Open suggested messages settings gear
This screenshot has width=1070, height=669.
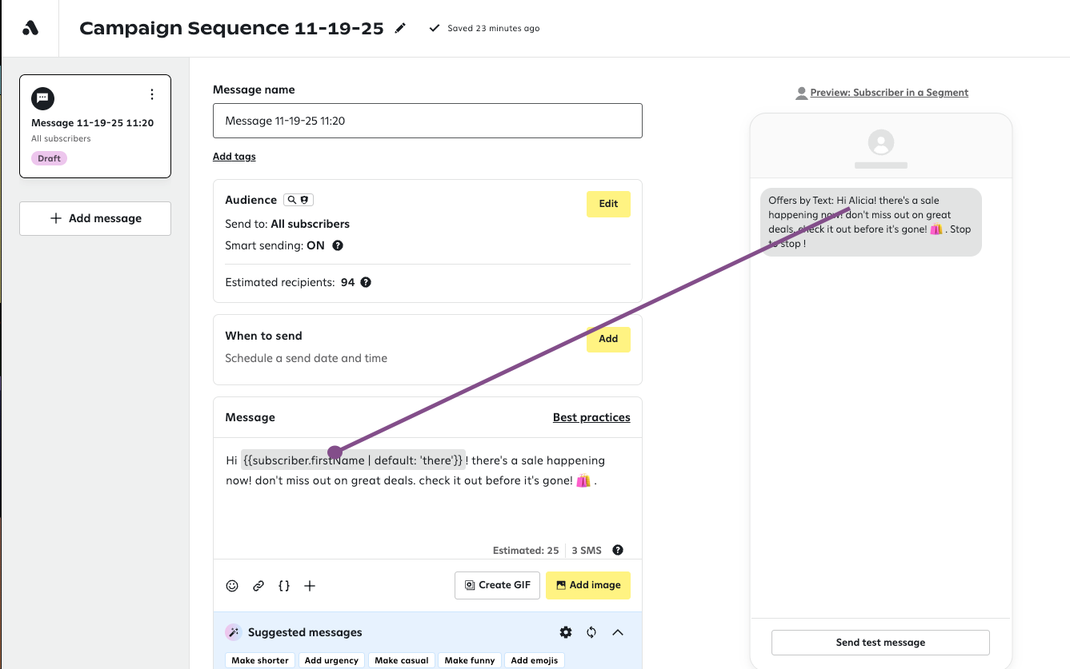point(566,632)
